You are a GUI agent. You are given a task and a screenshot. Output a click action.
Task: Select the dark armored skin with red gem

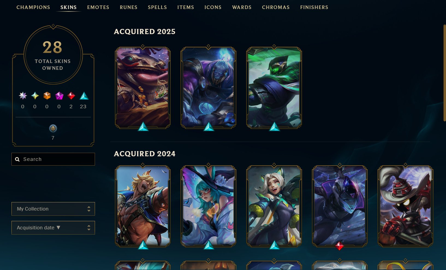pos(340,206)
